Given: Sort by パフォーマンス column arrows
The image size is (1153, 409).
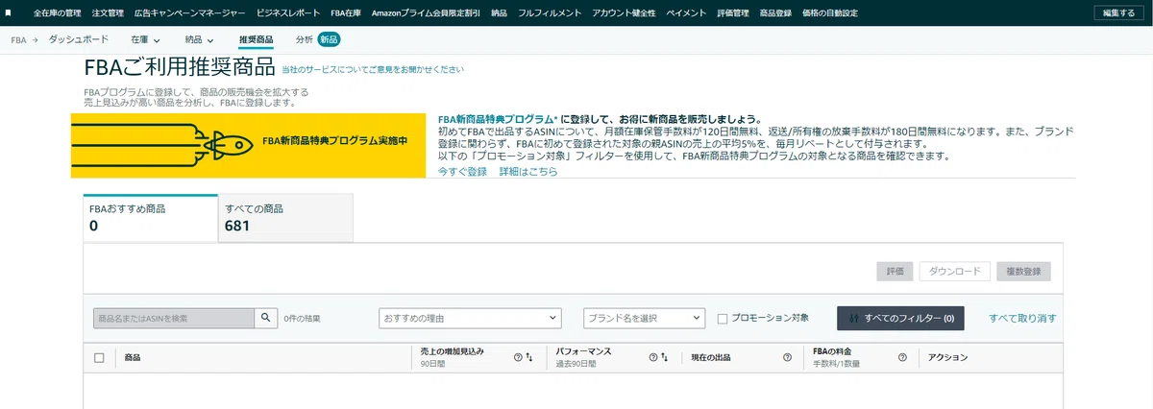Looking at the screenshot, I should tap(664, 357).
